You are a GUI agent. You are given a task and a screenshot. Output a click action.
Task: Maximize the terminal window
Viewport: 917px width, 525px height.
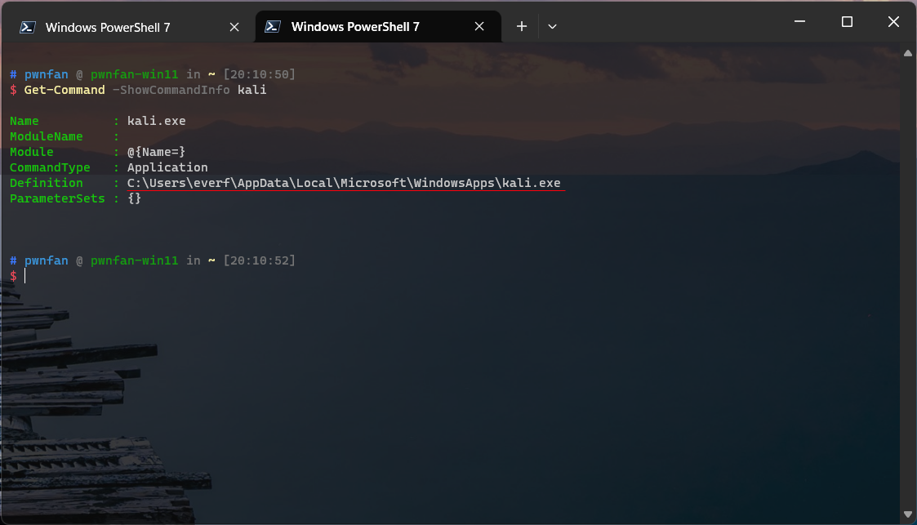coord(847,22)
